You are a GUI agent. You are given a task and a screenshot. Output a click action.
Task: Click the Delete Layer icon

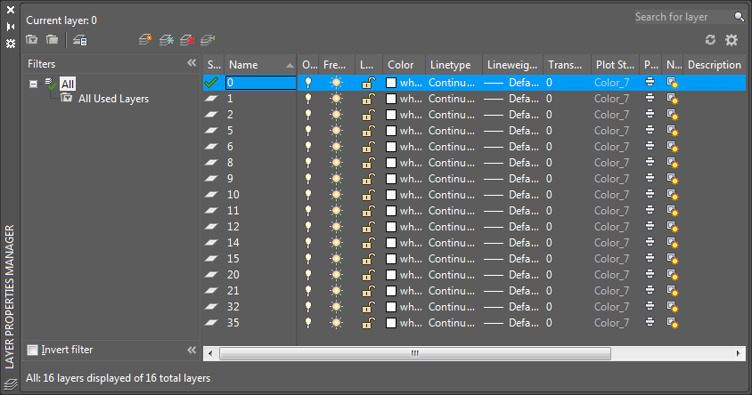pos(186,40)
